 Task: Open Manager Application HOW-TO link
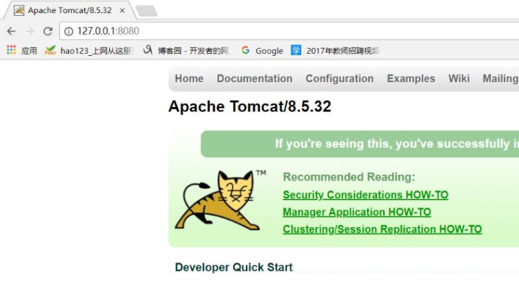point(357,212)
